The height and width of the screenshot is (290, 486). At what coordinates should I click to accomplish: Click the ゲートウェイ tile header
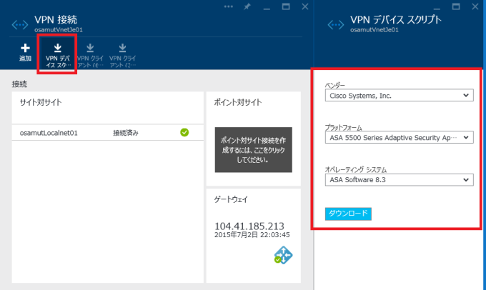point(231,199)
